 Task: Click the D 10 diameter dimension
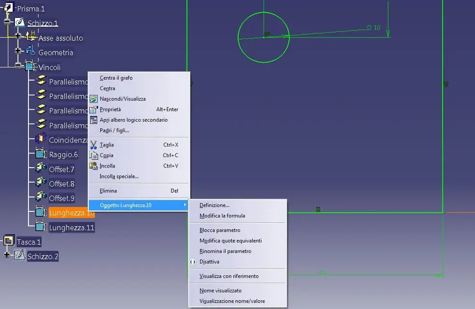click(x=374, y=28)
